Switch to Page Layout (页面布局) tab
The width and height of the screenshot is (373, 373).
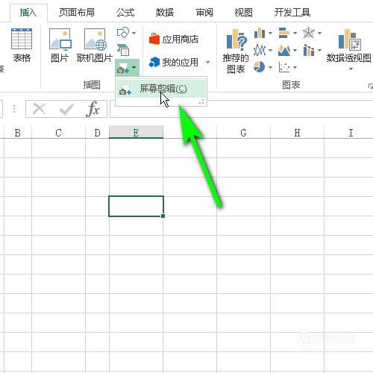77,12
